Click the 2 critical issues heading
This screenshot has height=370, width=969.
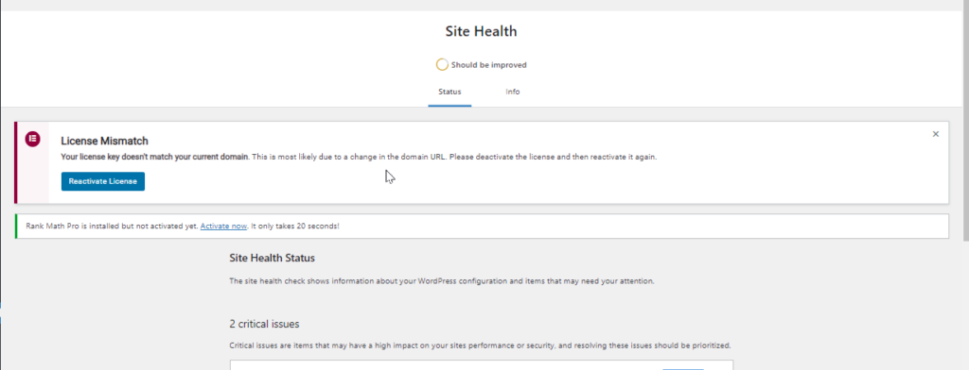265,324
